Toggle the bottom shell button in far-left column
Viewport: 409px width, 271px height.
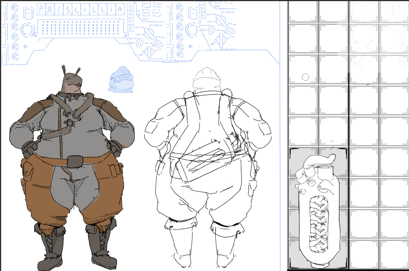pos(15,57)
